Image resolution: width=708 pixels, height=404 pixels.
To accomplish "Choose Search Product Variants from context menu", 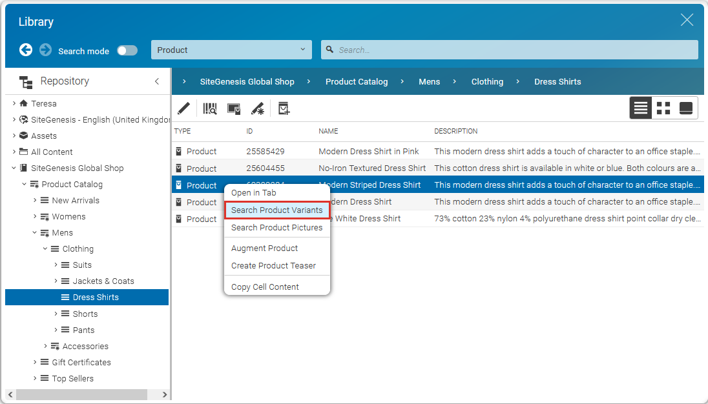I will coord(276,210).
